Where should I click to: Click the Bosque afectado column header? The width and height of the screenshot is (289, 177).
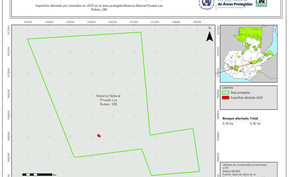[x=236, y=118]
